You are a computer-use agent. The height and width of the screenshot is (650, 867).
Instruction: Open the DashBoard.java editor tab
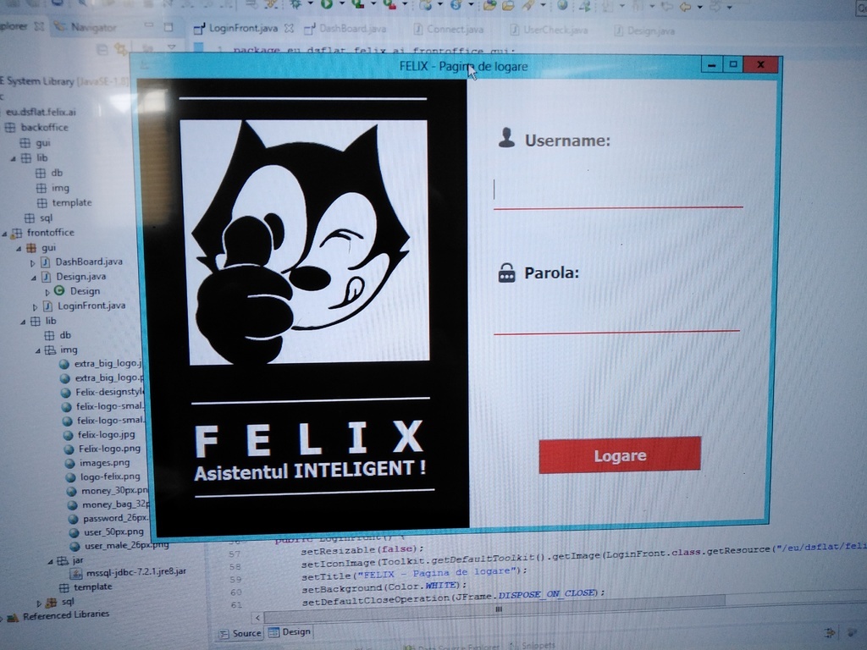[352, 29]
